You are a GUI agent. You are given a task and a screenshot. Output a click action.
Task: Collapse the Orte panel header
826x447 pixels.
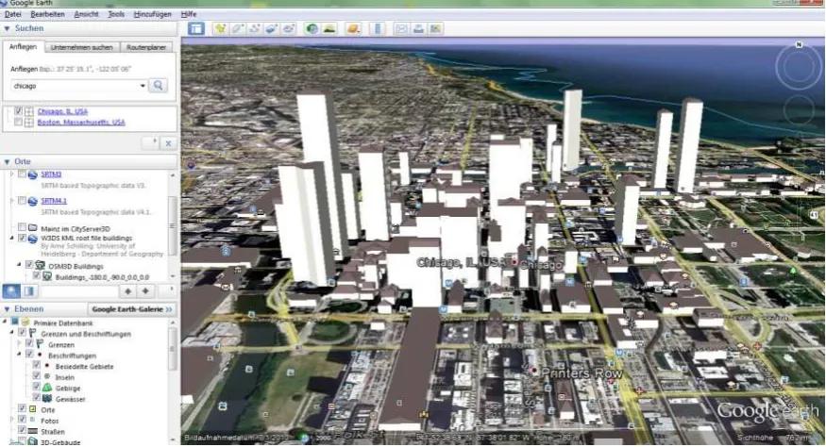tap(7, 161)
